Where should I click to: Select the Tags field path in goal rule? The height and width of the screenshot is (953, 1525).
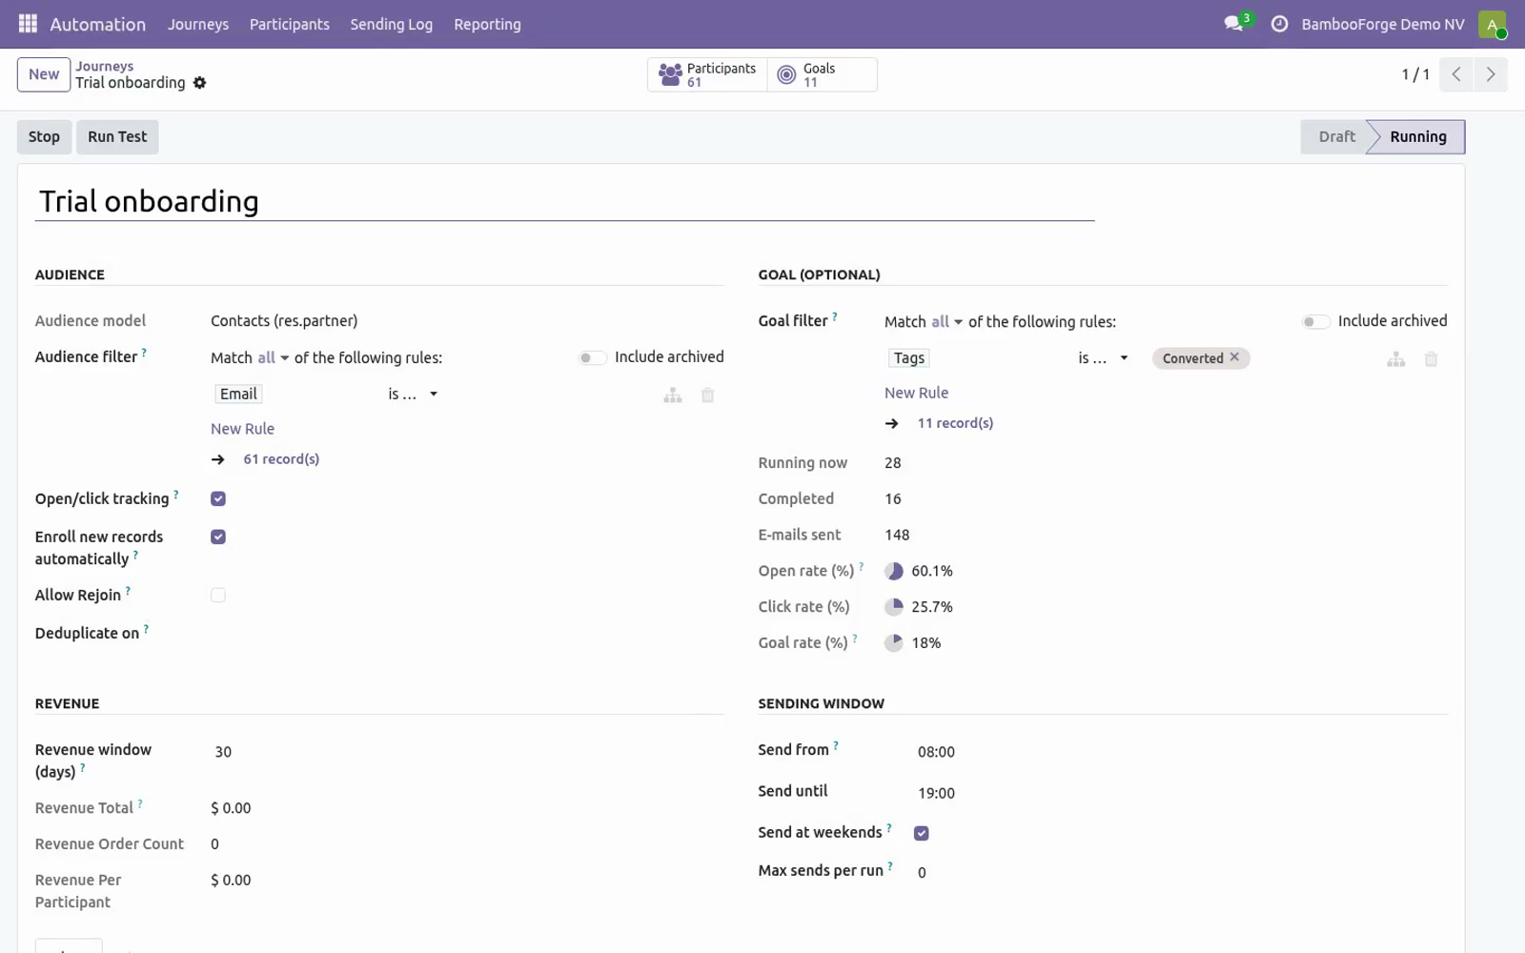click(x=909, y=358)
